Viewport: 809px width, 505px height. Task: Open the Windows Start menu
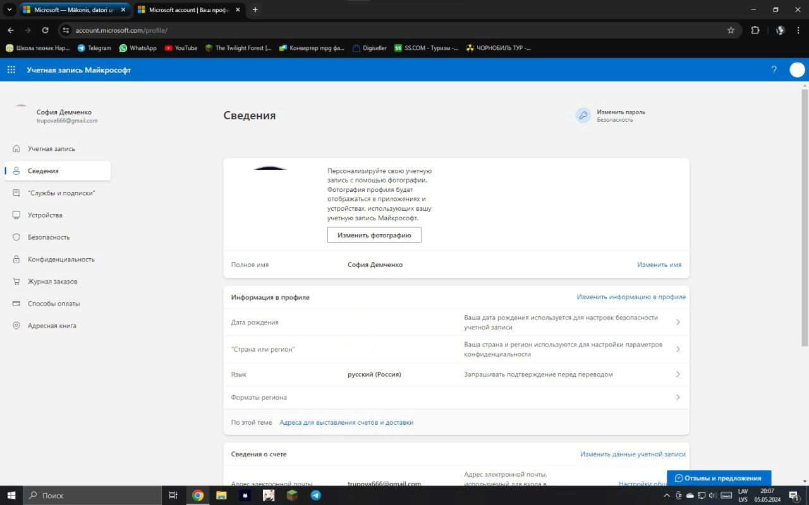coord(11,496)
